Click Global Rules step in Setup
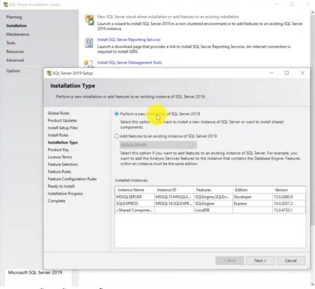Viewport: 315px width, 289px height. coord(58,113)
